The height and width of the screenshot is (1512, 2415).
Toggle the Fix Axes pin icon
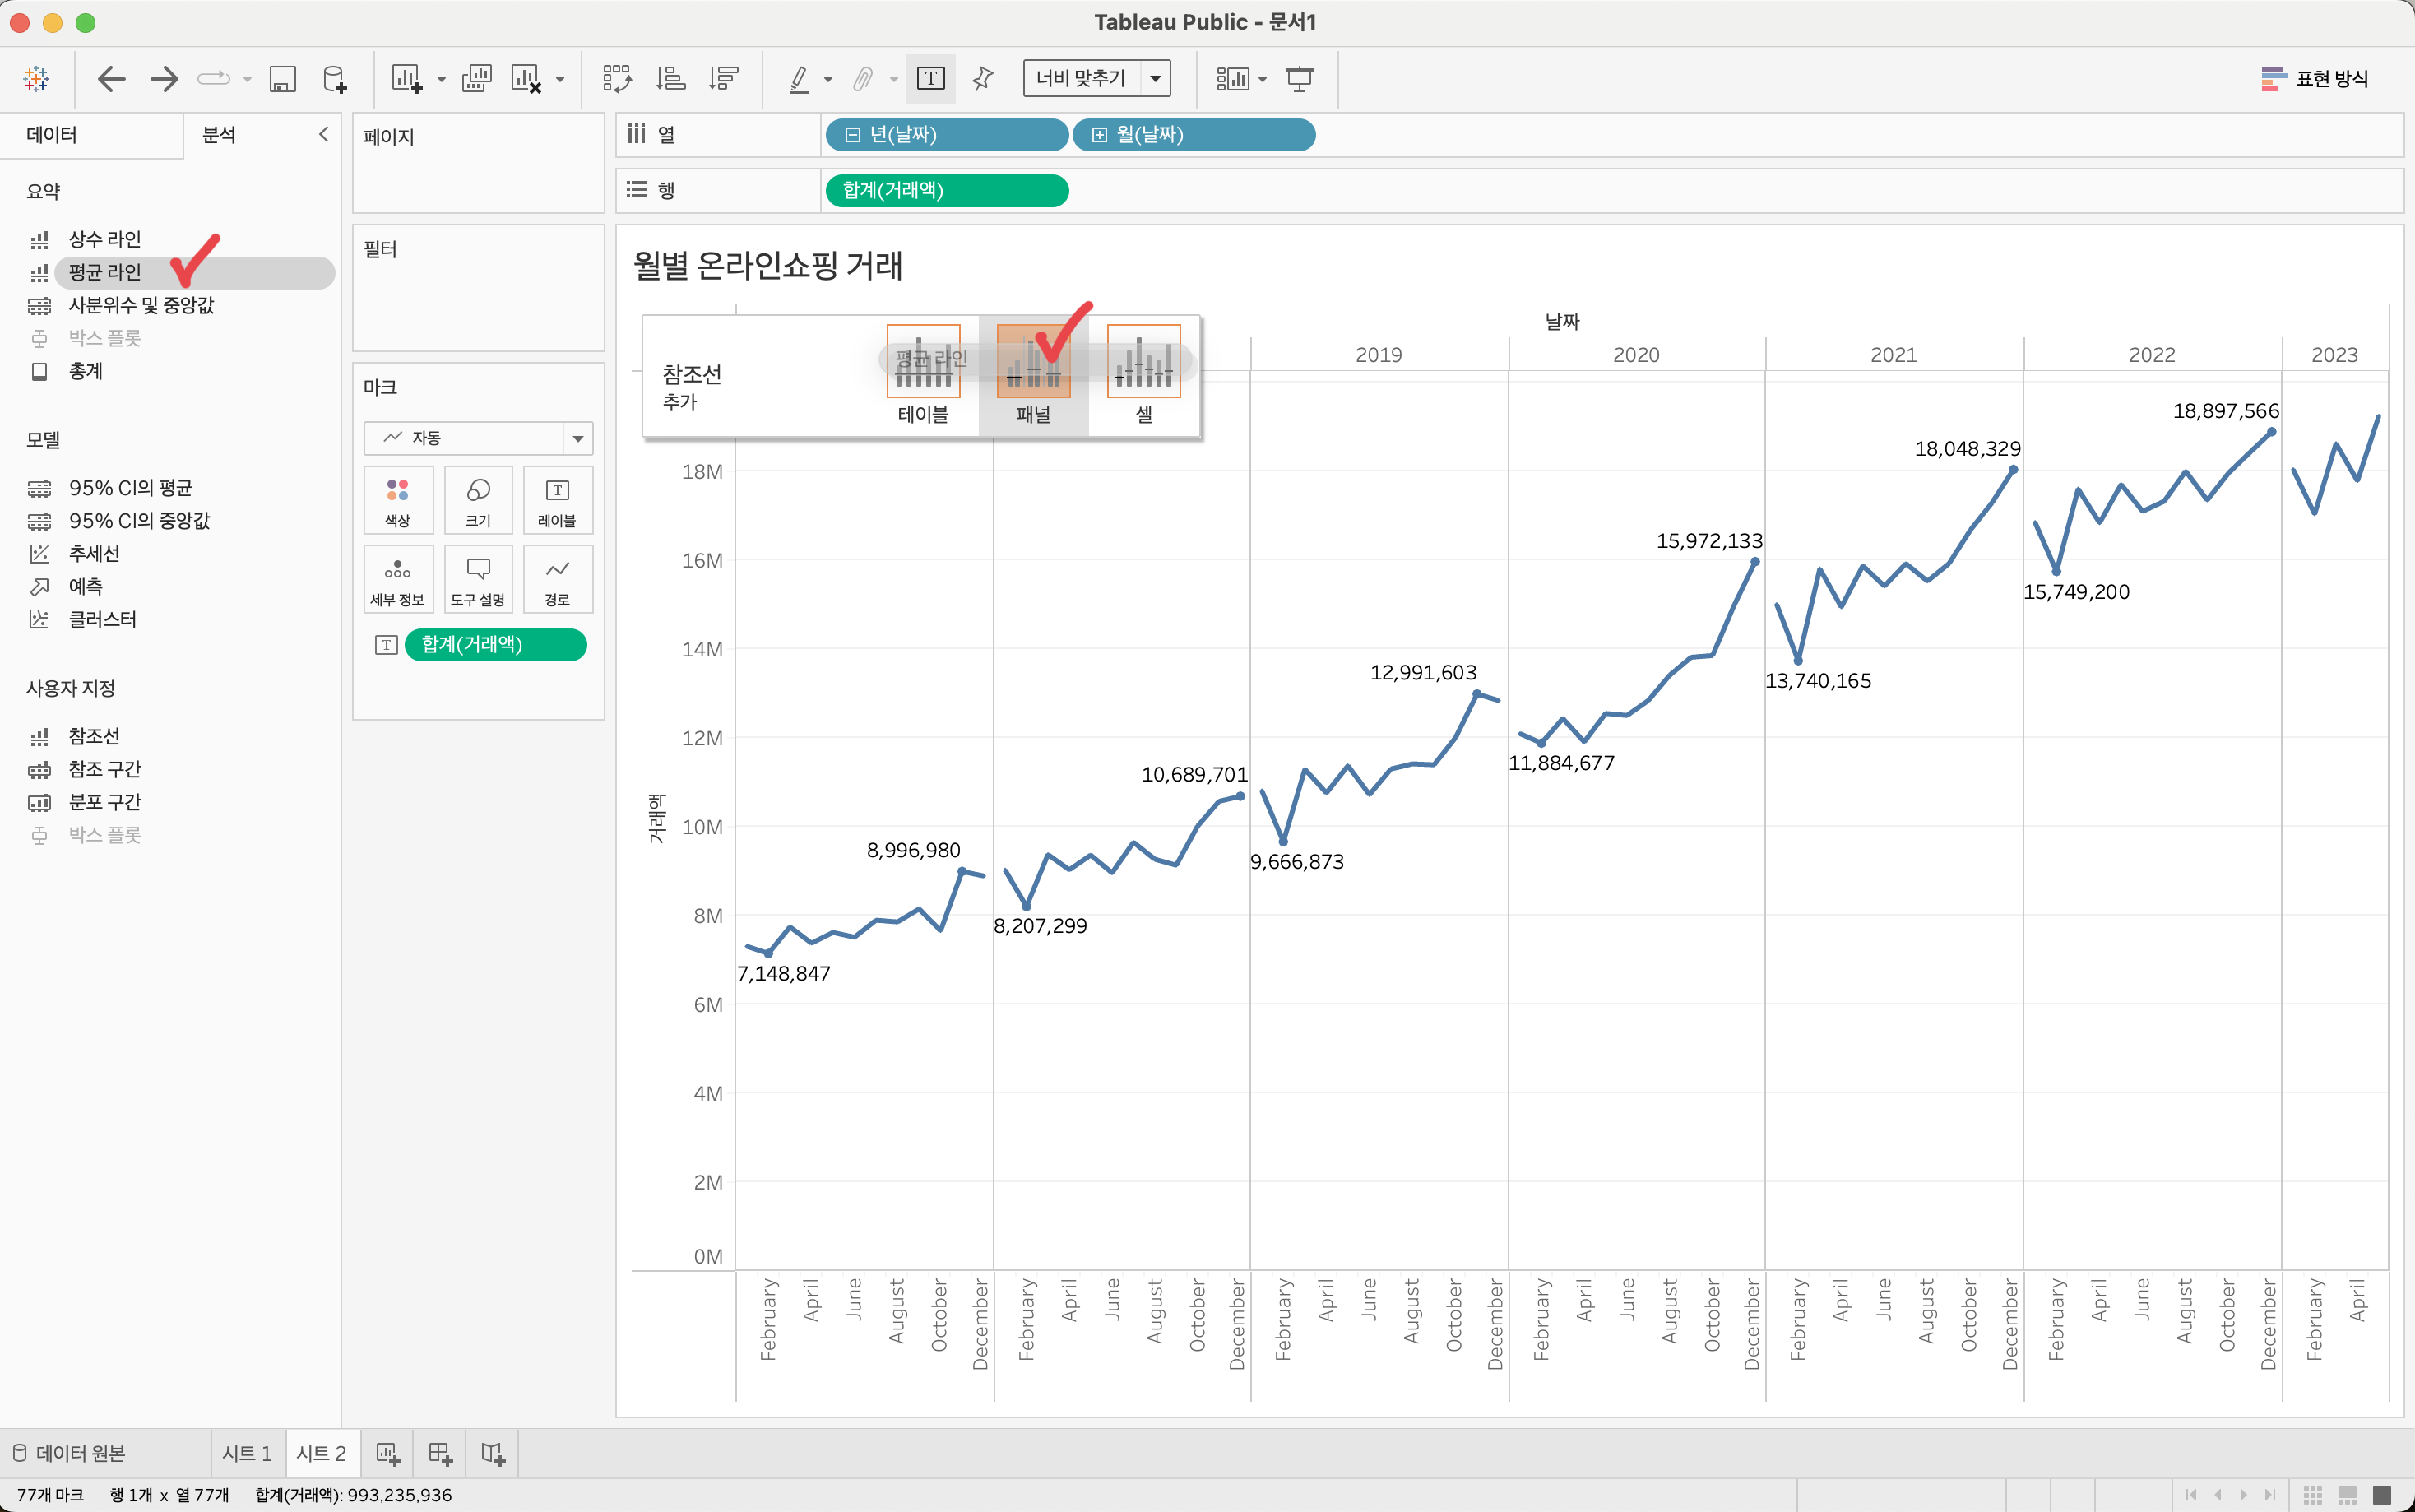[983, 79]
